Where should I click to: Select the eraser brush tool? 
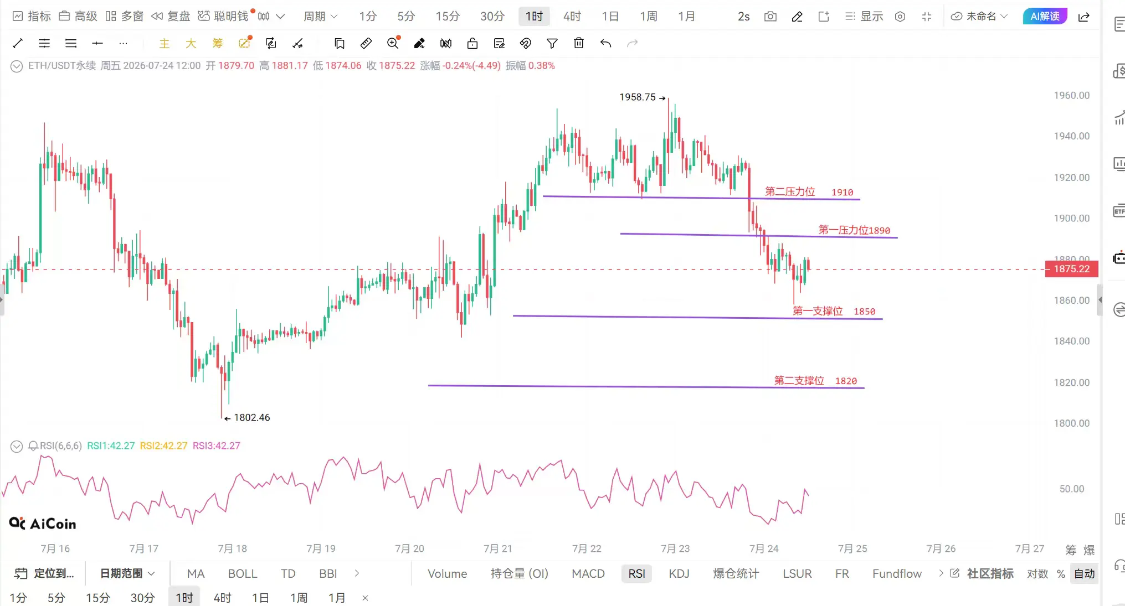pyautogui.click(x=419, y=43)
